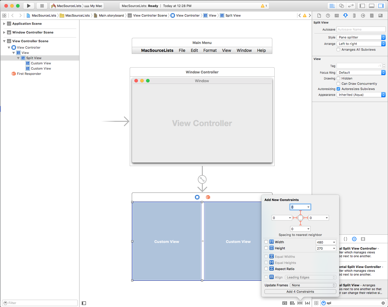The height and width of the screenshot is (307, 388).
Task: Select the Bindings inspector spiral icon
Action: [372, 15]
